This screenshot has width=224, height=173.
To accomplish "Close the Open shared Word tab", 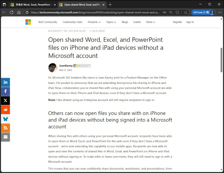I will click(103, 5).
